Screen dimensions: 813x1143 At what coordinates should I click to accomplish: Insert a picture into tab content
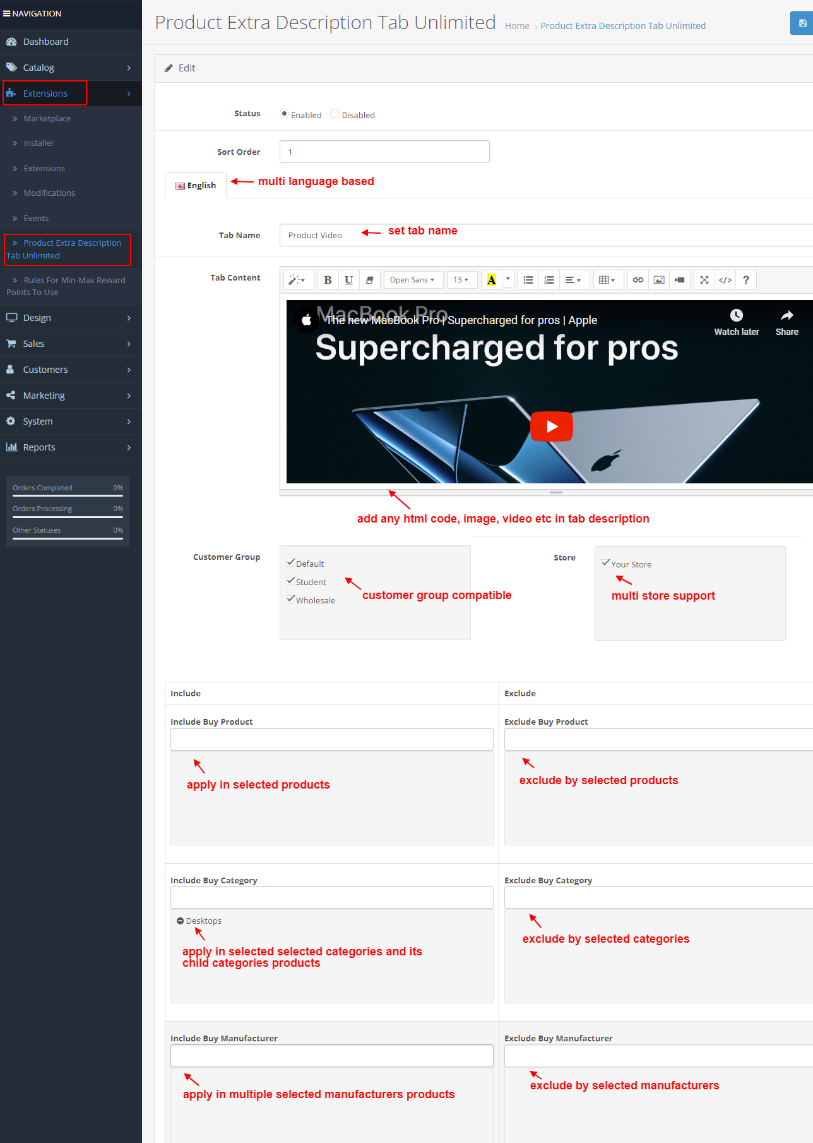coord(659,280)
